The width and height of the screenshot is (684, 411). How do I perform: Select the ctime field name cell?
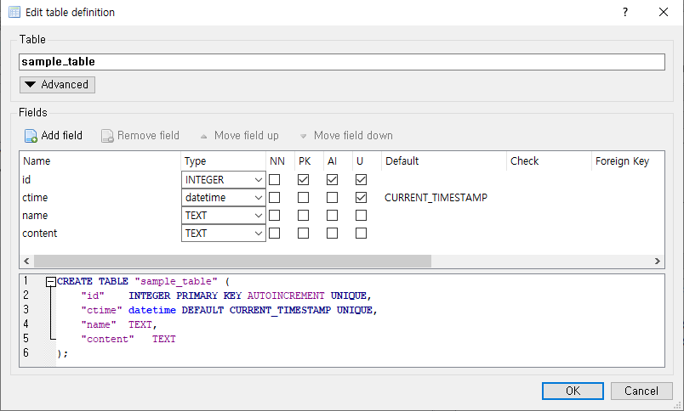coord(100,197)
